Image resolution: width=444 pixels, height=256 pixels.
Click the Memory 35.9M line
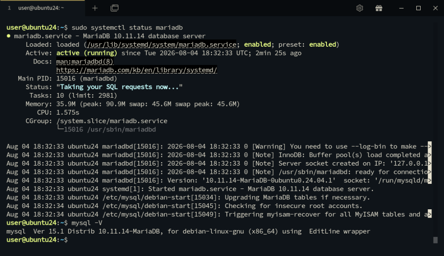(x=133, y=104)
